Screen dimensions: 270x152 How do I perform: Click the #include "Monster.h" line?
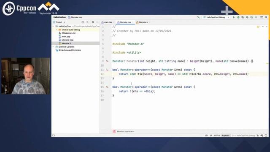click(x=128, y=44)
